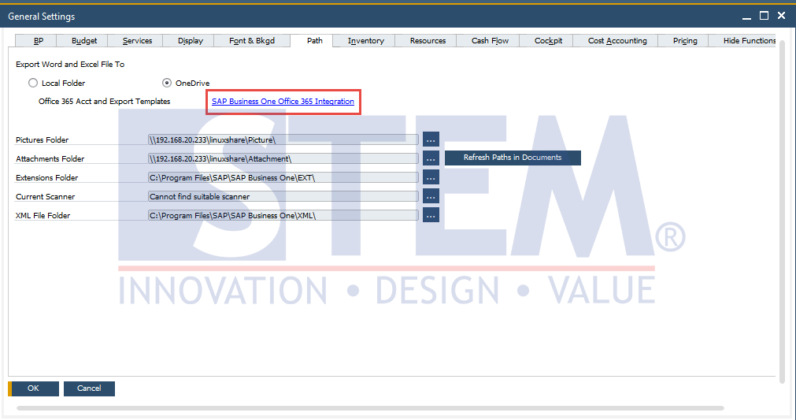Screen dimensions: 796x420
Task: Open the Cockpit tab
Action: (x=548, y=41)
